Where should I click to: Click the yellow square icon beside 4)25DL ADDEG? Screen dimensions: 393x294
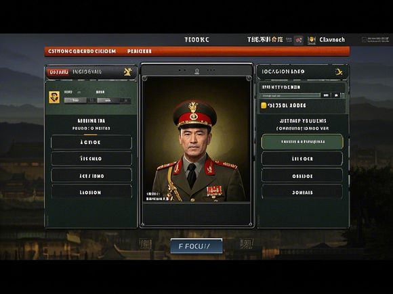point(264,105)
